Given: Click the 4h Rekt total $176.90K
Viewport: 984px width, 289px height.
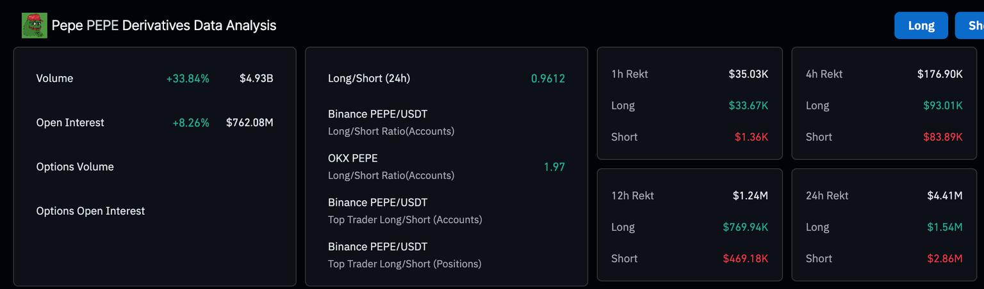Looking at the screenshot, I should coord(939,74).
